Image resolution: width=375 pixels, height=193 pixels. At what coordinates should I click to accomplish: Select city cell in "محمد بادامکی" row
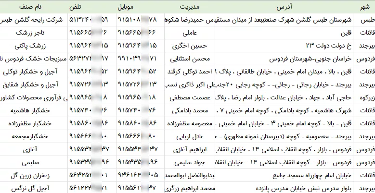(x=367, y=111)
